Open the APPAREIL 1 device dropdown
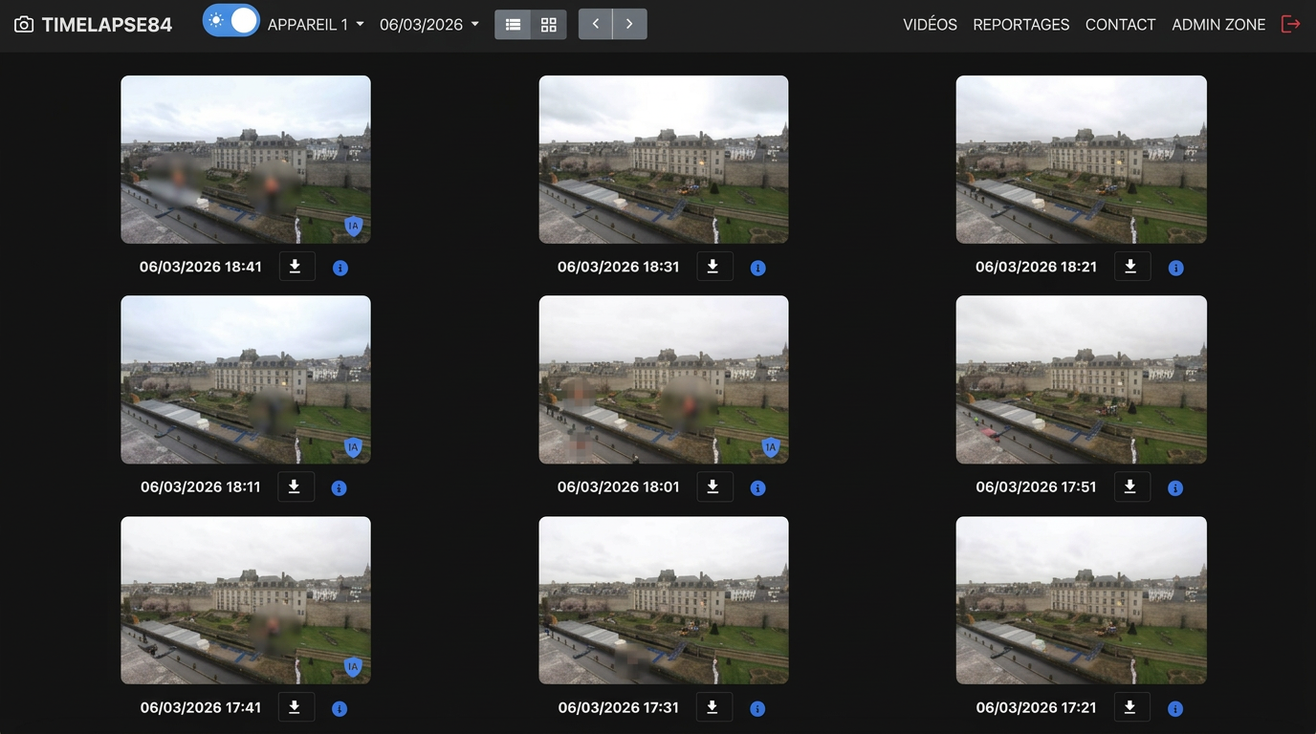The height and width of the screenshot is (734, 1316). (x=316, y=25)
